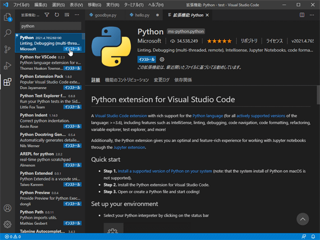Select the 機能のコントリビューション tab

coord(127,80)
